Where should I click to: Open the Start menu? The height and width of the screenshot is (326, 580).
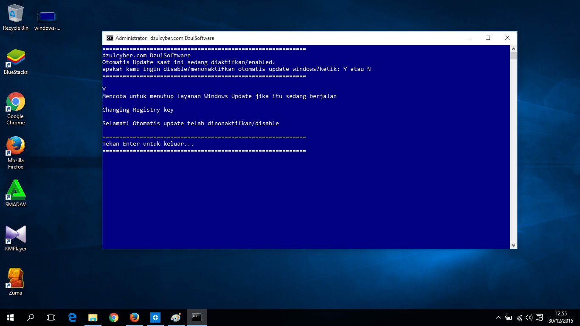point(9,317)
